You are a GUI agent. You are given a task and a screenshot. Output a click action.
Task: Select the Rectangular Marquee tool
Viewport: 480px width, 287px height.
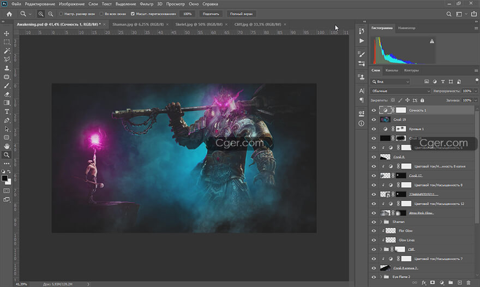click(7, 42)
